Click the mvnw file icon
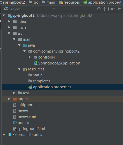This screenshot has height=145, width=123. click(x=15, y=111)
